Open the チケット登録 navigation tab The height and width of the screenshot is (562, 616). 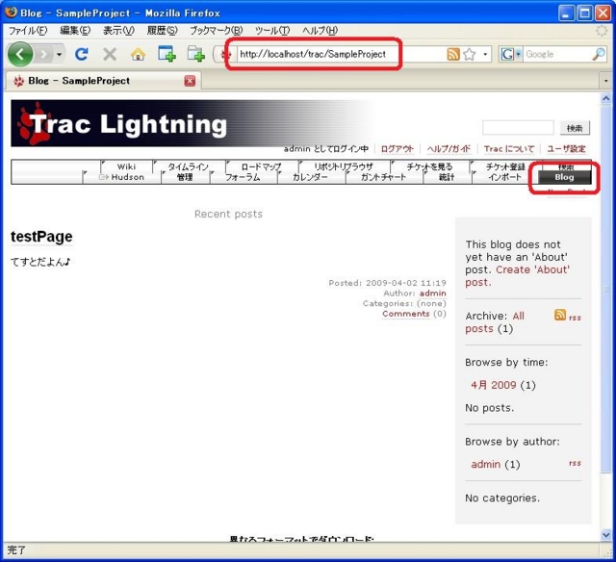point(506,166)
